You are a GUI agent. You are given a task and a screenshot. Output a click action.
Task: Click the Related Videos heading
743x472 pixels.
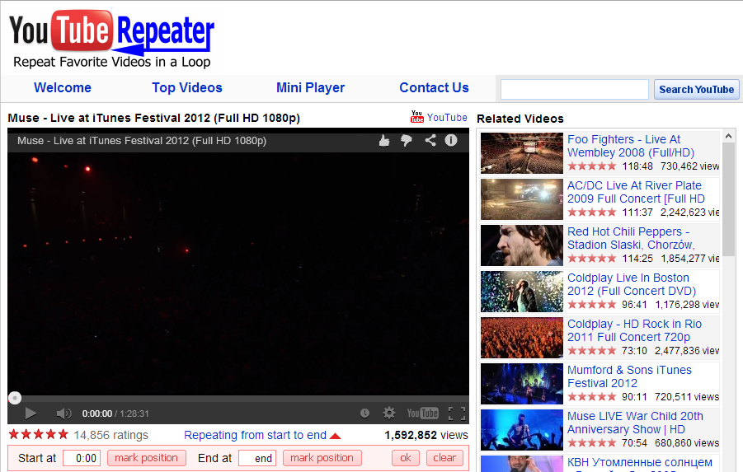coord(520,119)
